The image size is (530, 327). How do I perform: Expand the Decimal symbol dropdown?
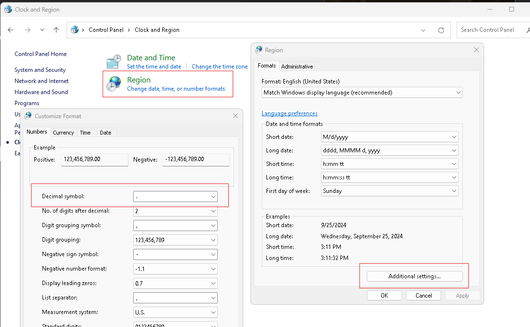(175, 197)
